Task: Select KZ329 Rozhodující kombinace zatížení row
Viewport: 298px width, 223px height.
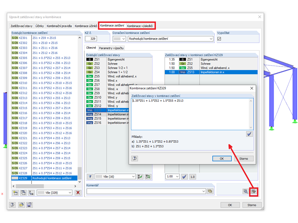Action: coord(44,178)
